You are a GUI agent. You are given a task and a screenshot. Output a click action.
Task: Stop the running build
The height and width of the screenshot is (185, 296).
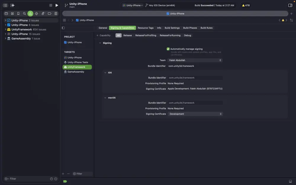[x=51, y=5]
